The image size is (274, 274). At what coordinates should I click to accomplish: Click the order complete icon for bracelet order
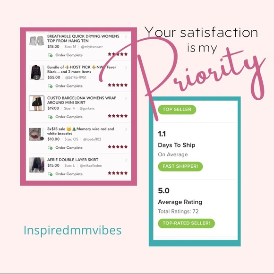(50, 148)
